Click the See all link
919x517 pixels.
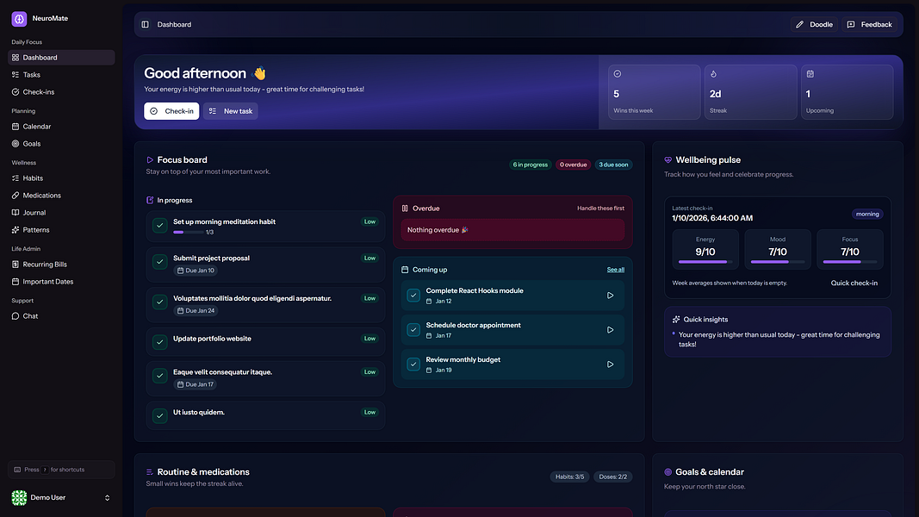point(616,270)
